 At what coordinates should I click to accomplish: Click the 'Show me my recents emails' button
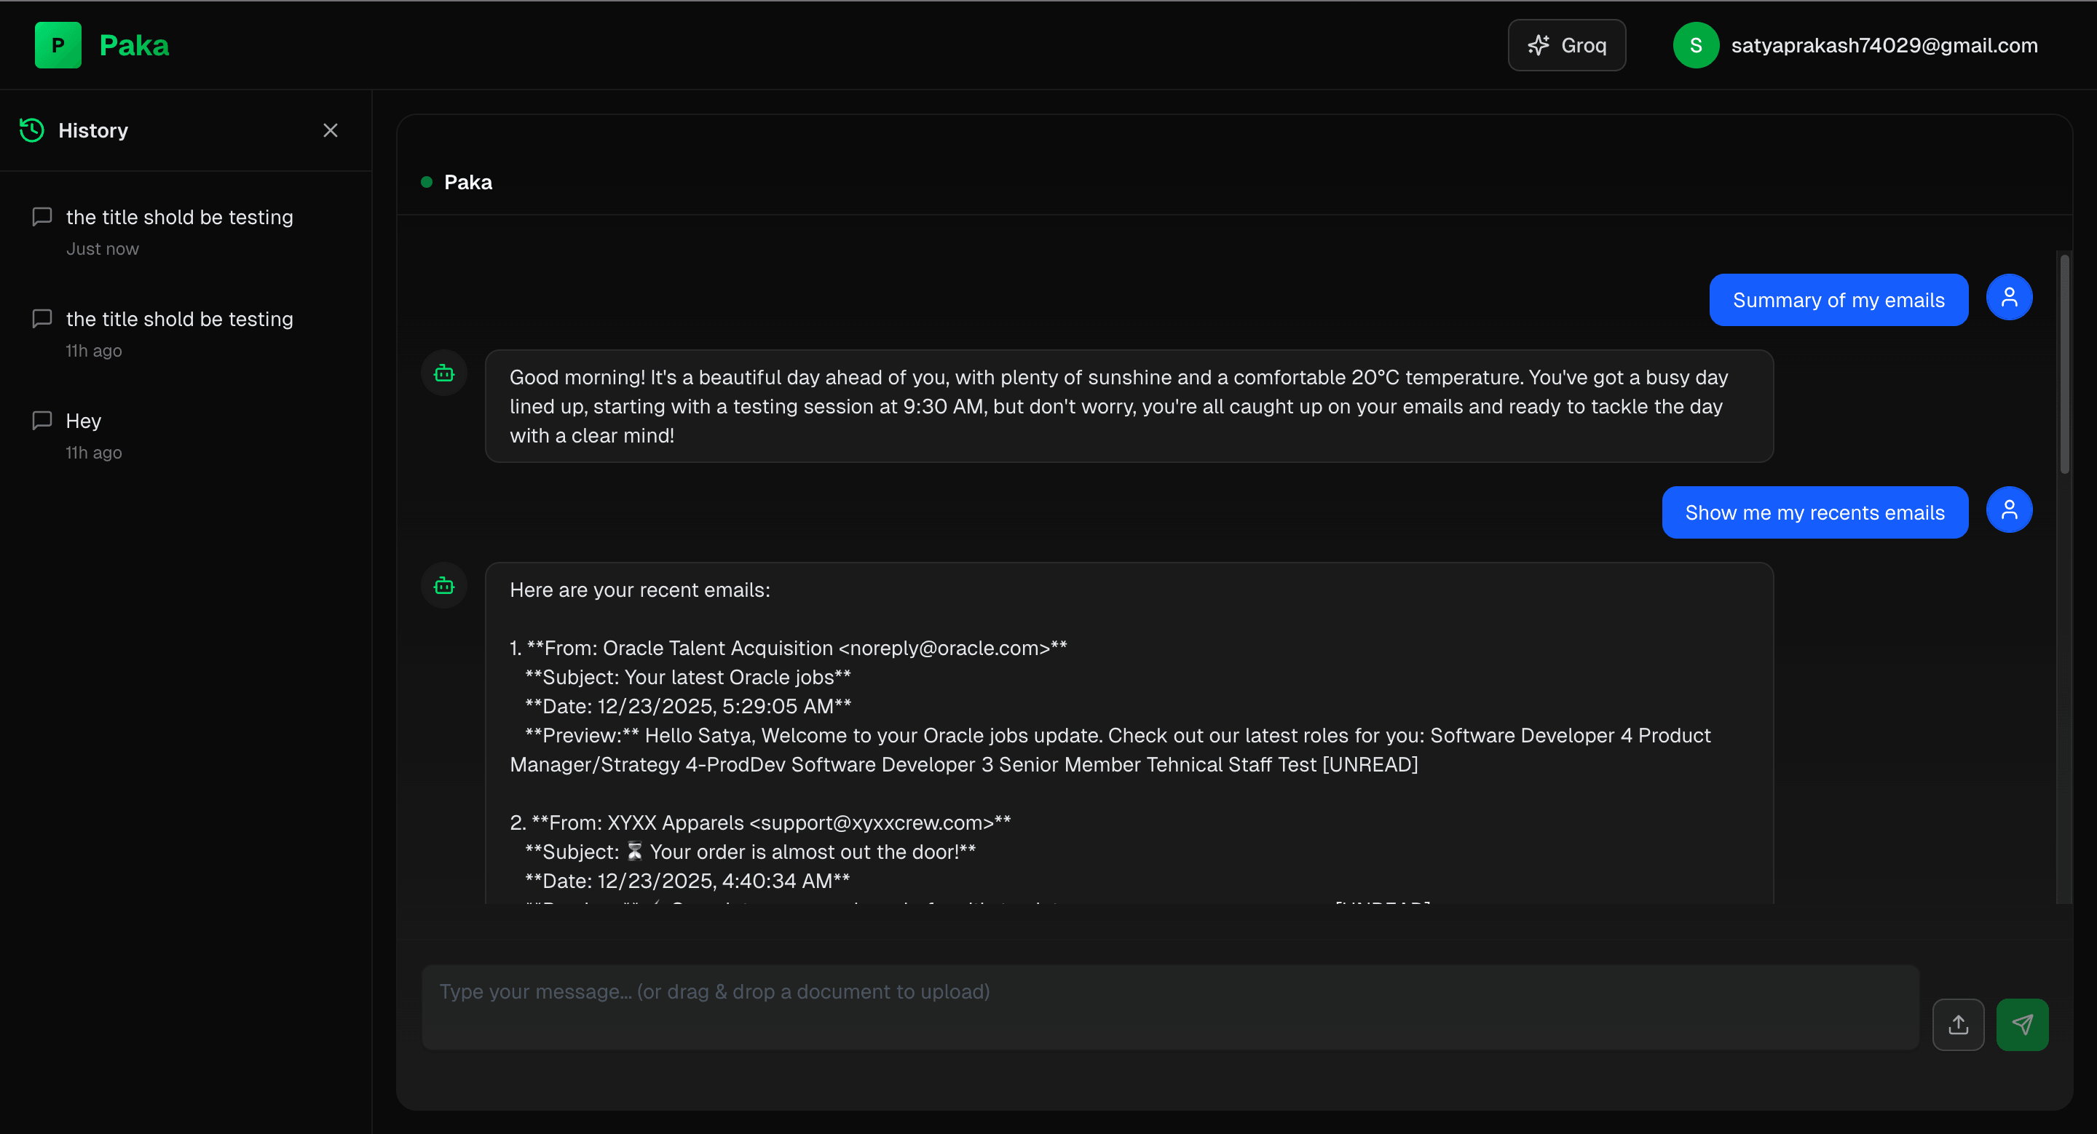point(1814,512)
